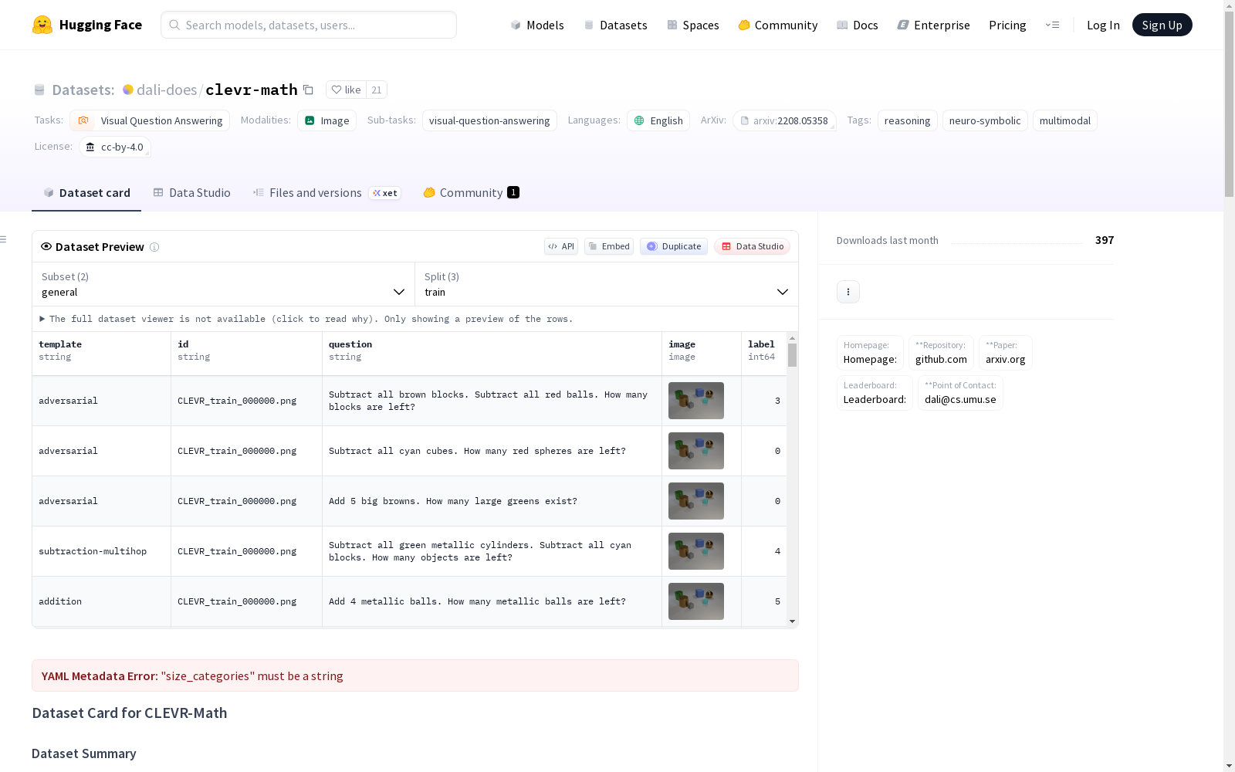Open image thumbnail in the label 3 row

coord(696,401)
